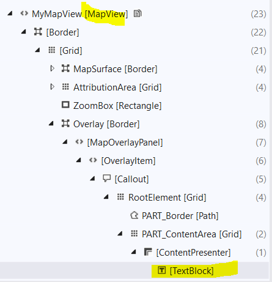The image size is (272, 282).
Task: Collapse the PART_ContentArea [Grid] node
Action: point(120,234)
